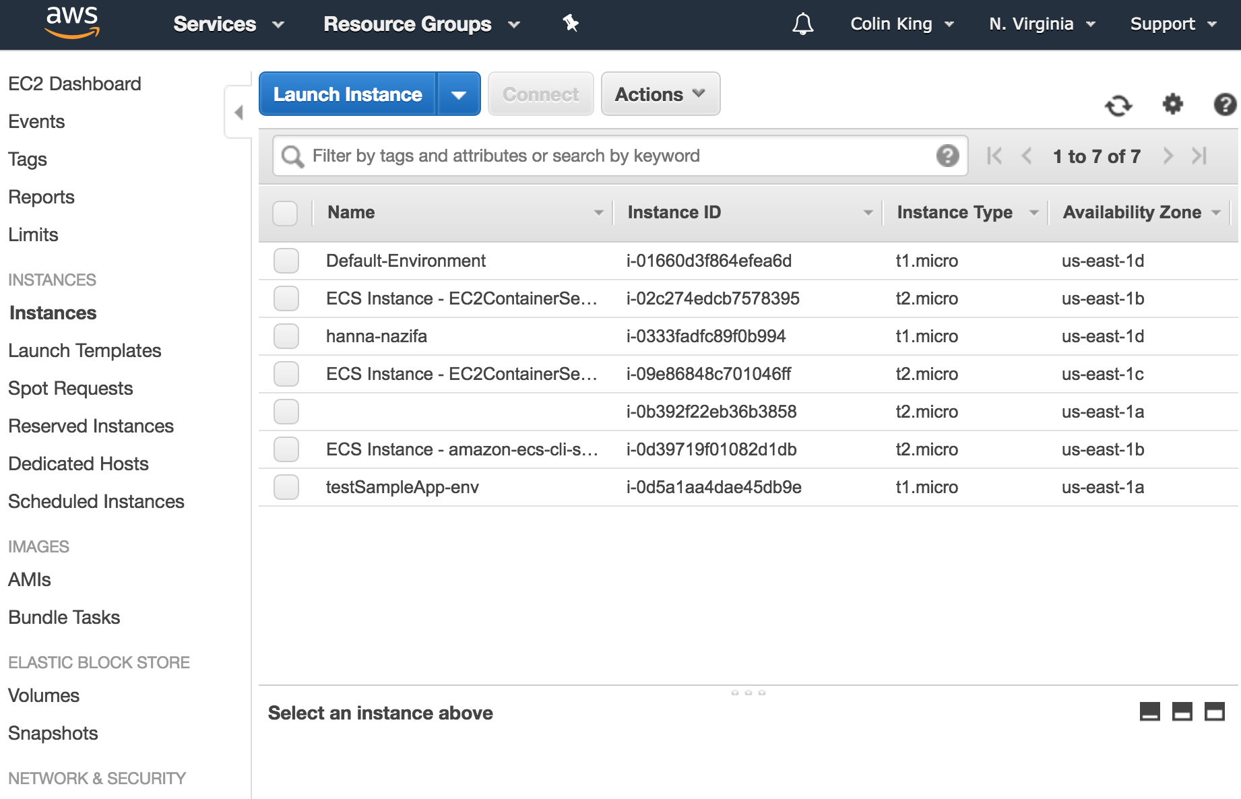Viewport: 1241px width, 799px height.
Task: Open the Launch Instance dropdown arrow
Action: [x=459, y=94]
